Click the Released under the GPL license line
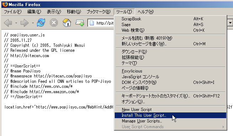233x136 pixels. (x=40, y=50)
